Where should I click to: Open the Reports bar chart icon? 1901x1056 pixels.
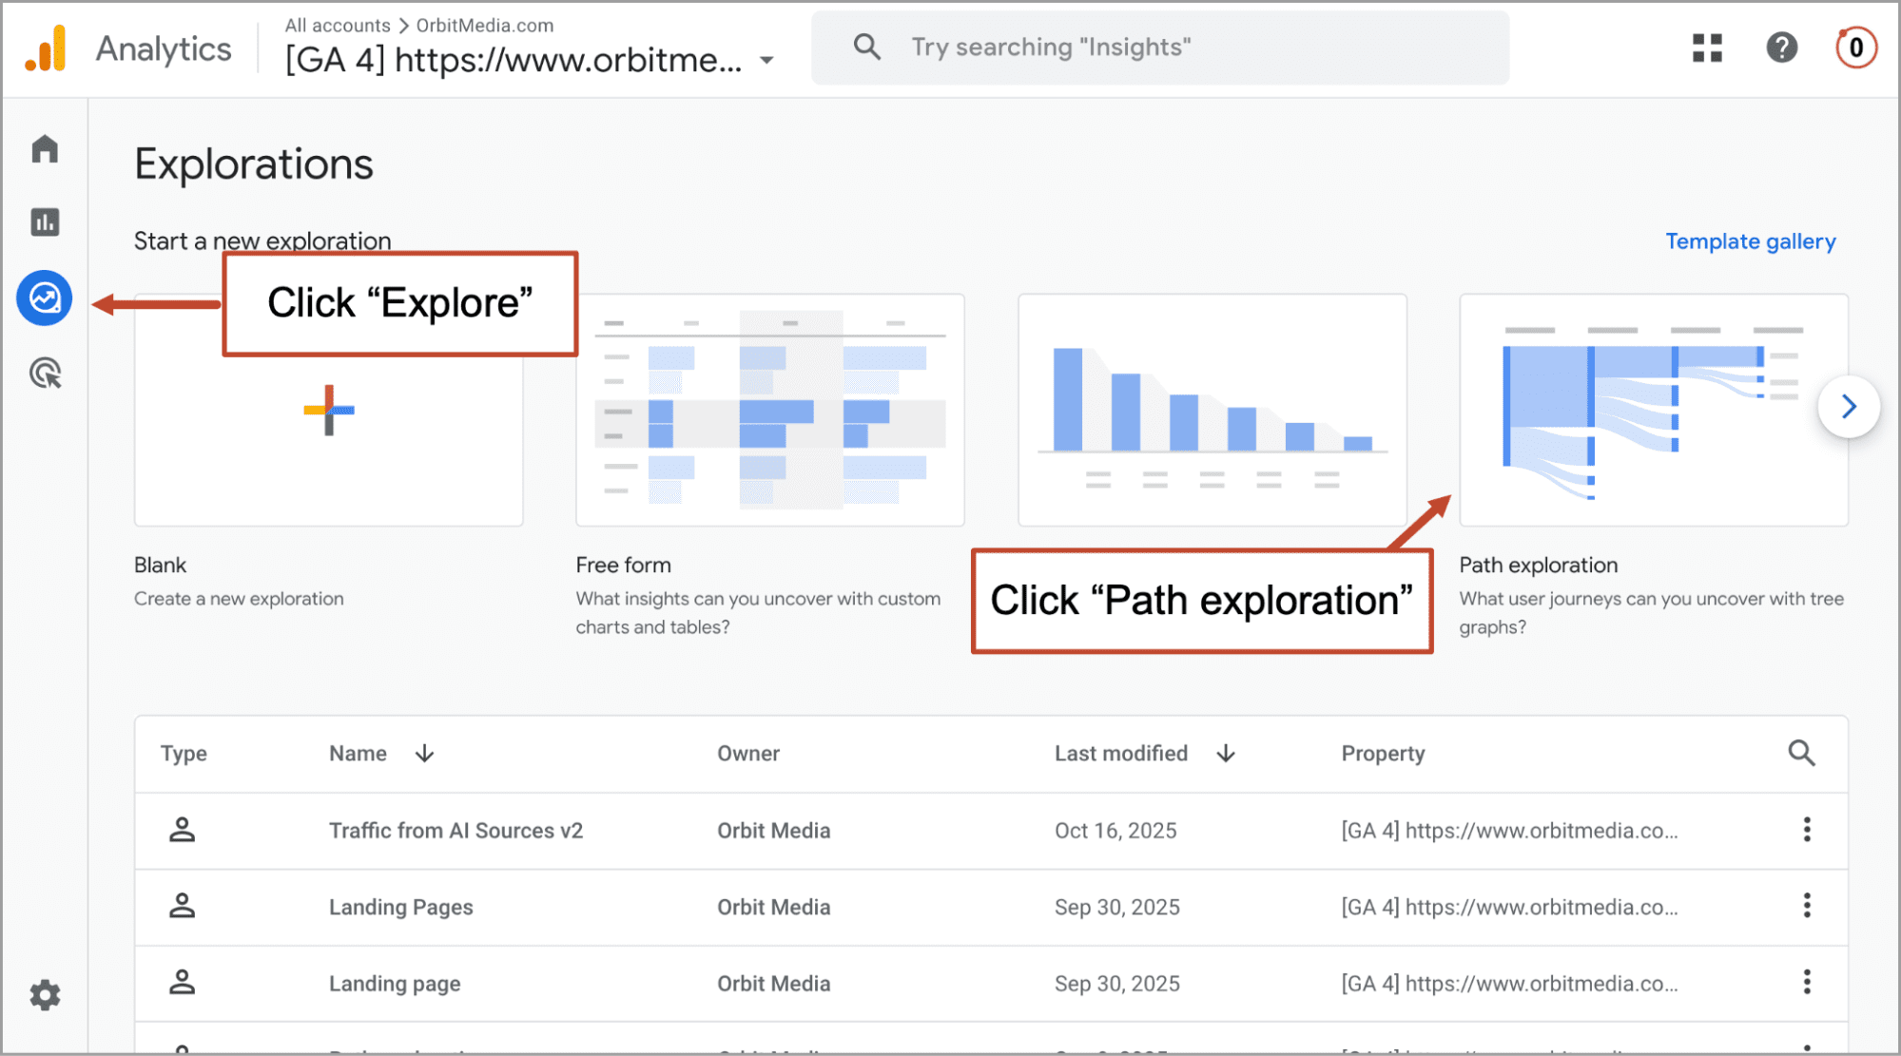[x=45, y=222]
